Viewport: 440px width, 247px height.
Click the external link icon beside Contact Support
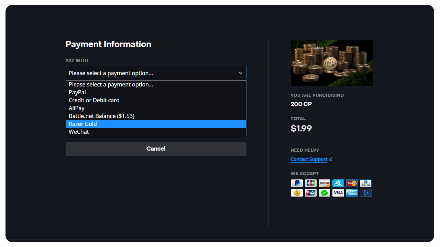(x=331, y=159)
